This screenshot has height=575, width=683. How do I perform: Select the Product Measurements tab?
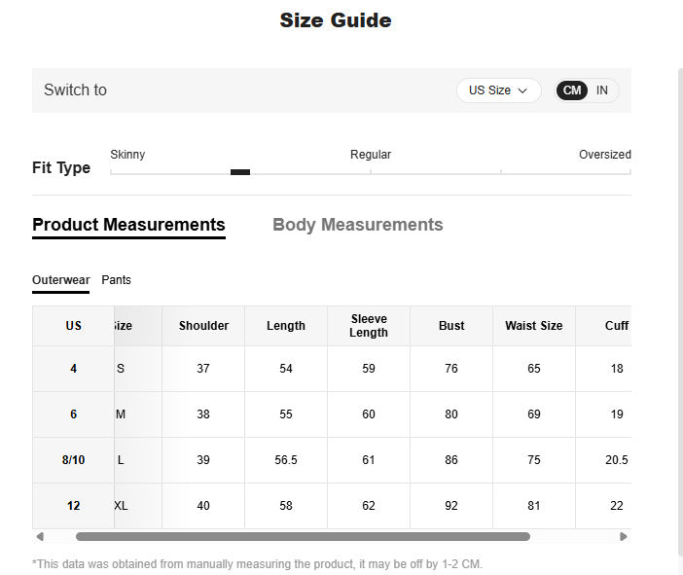(x=128, y=225)
